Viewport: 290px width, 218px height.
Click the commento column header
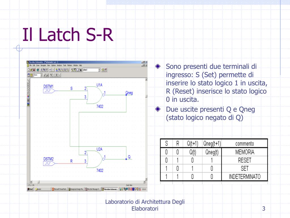click(x=245, y=143)
